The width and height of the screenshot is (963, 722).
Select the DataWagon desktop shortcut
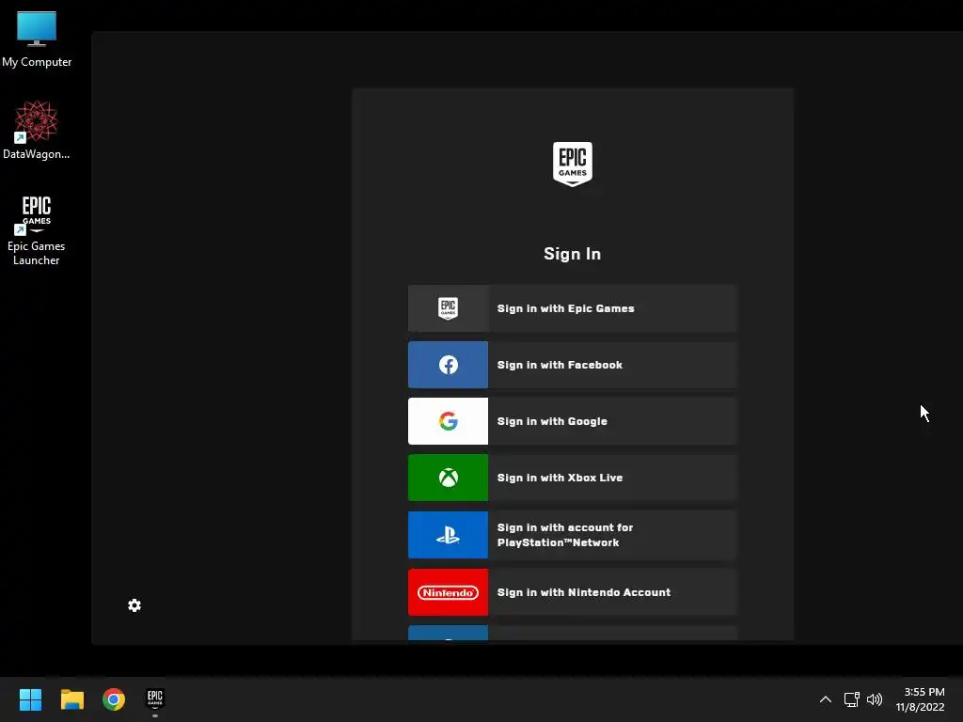pyautogui.click(x=37, y=130)
